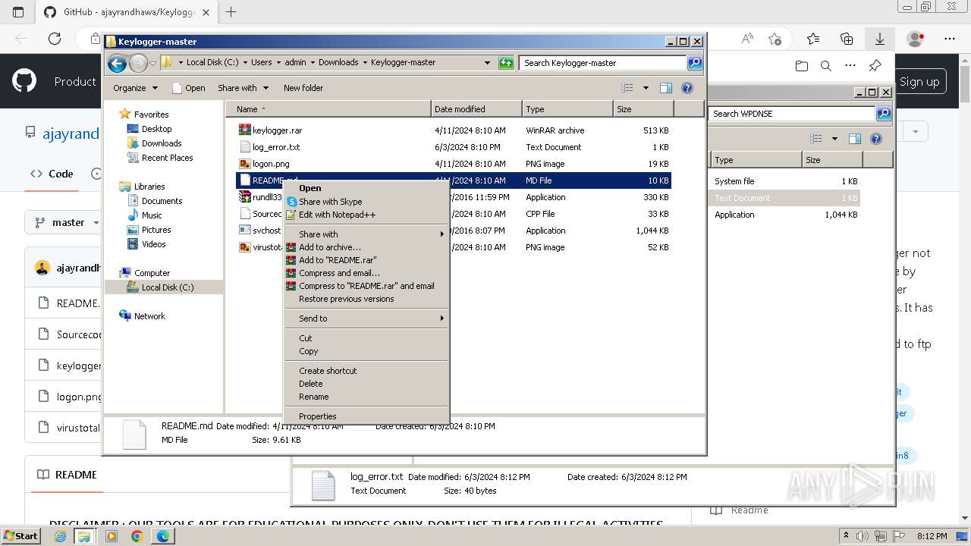Click the Explorer Back navigation arrow

(117, 63)
